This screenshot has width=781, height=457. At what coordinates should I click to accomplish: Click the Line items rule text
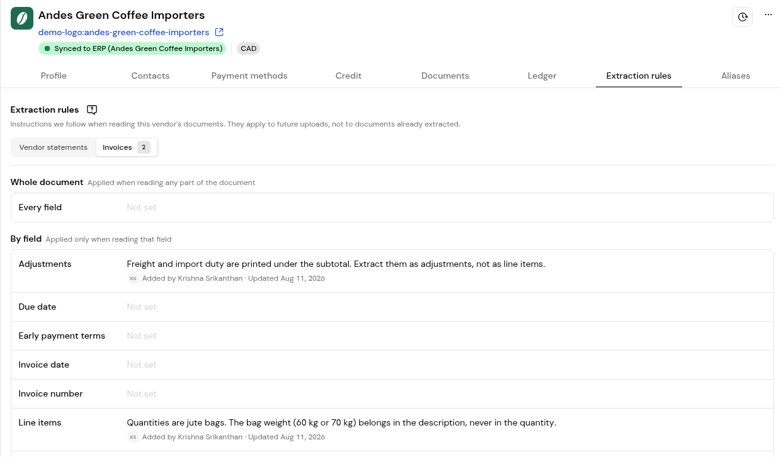point(341,422)
